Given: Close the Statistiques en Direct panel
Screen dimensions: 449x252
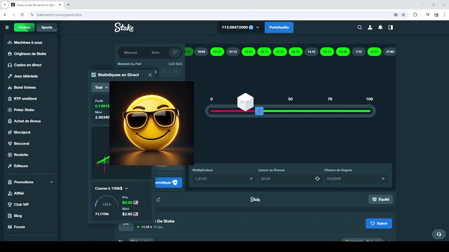Looking at the screenshot, I should [x=150, y=75].
